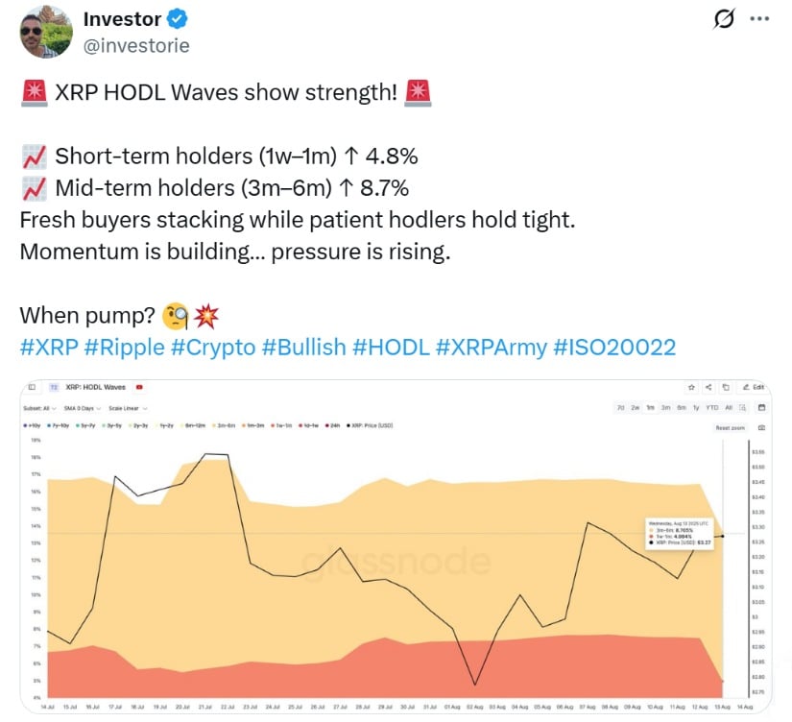
Task: Expand the Subset: All dropdown
Action: coord(39,408)
